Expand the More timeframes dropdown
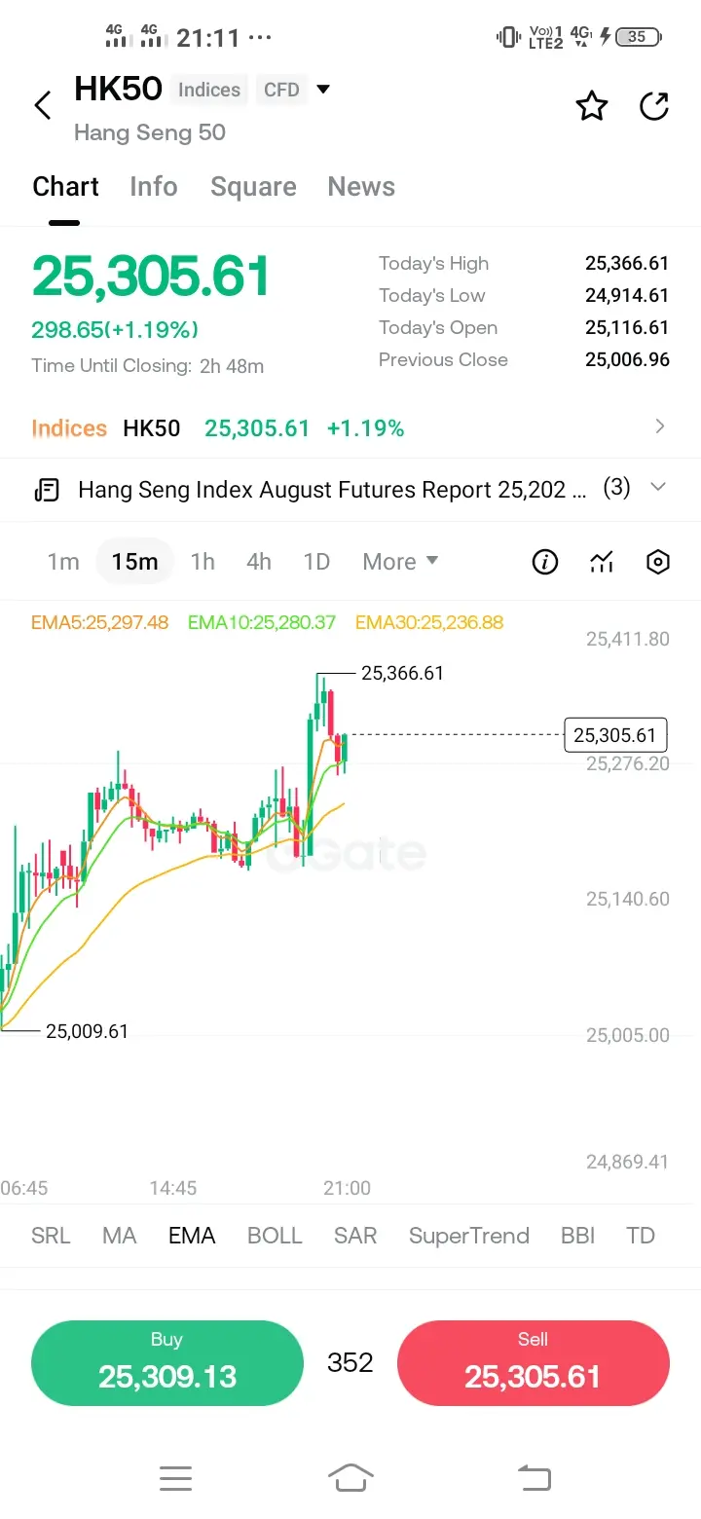Image resolution: width=701 pixels, height=1519 pixels. [x=400, y=562]
